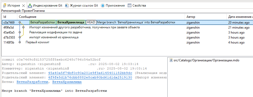This screenshot has width=253, height=97.
Task: Click the История tab icon
Action: coord(4,6)
